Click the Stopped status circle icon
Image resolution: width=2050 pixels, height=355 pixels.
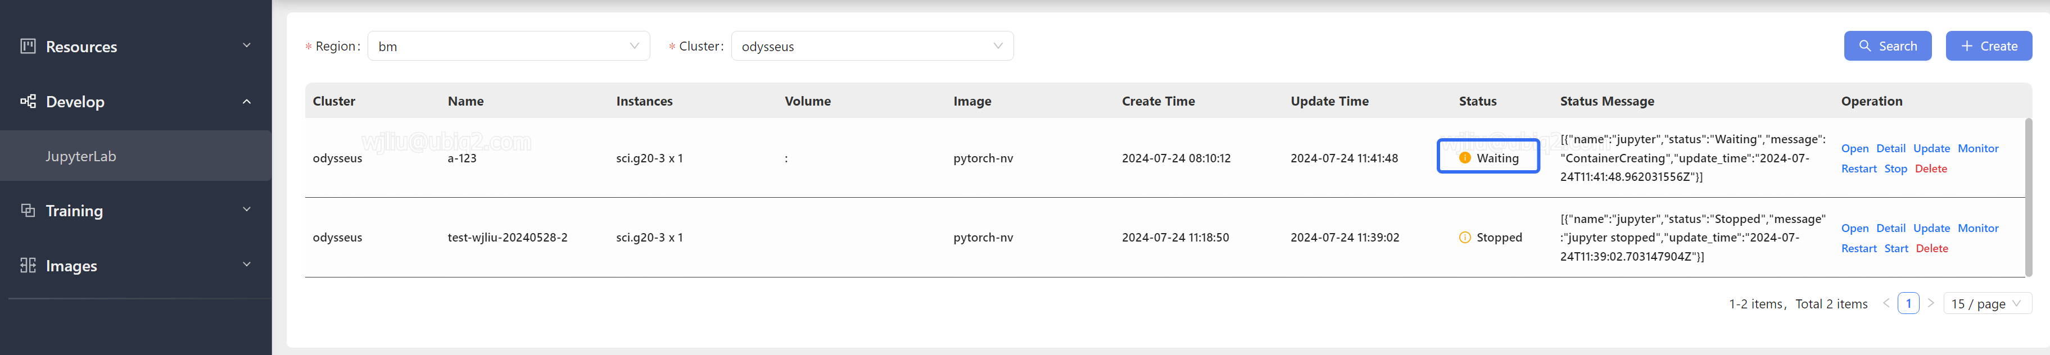click(1465, 237)
